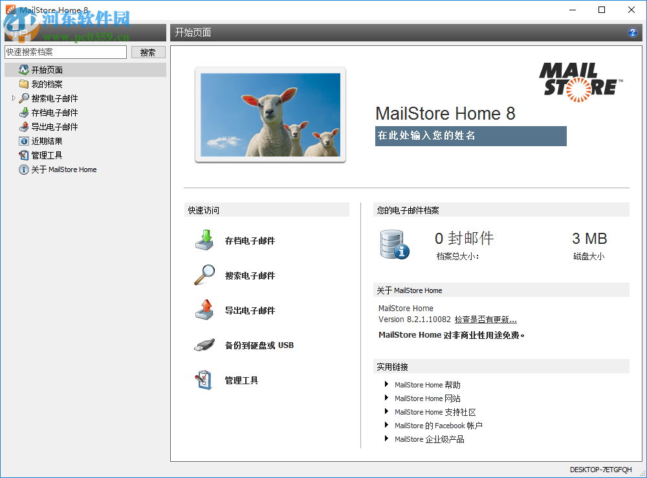Click the 存档电子邮件 quick access icon
The height and width of the screenshot is (478, 647).
(x=204, y=240)
